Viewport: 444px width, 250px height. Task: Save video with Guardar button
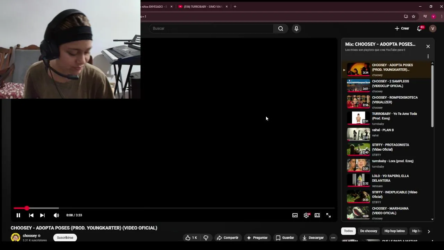285,238
